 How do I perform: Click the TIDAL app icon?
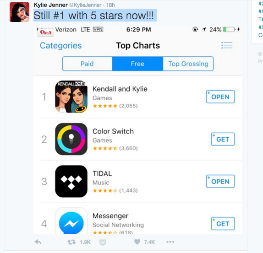(71, 181)
